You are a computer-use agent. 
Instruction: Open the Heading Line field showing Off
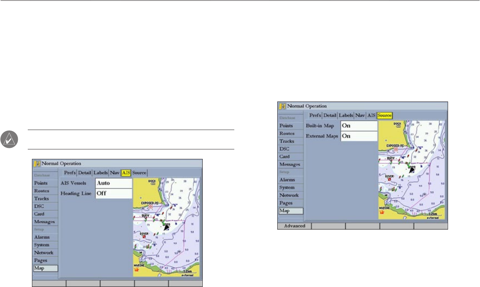(114, 193)
